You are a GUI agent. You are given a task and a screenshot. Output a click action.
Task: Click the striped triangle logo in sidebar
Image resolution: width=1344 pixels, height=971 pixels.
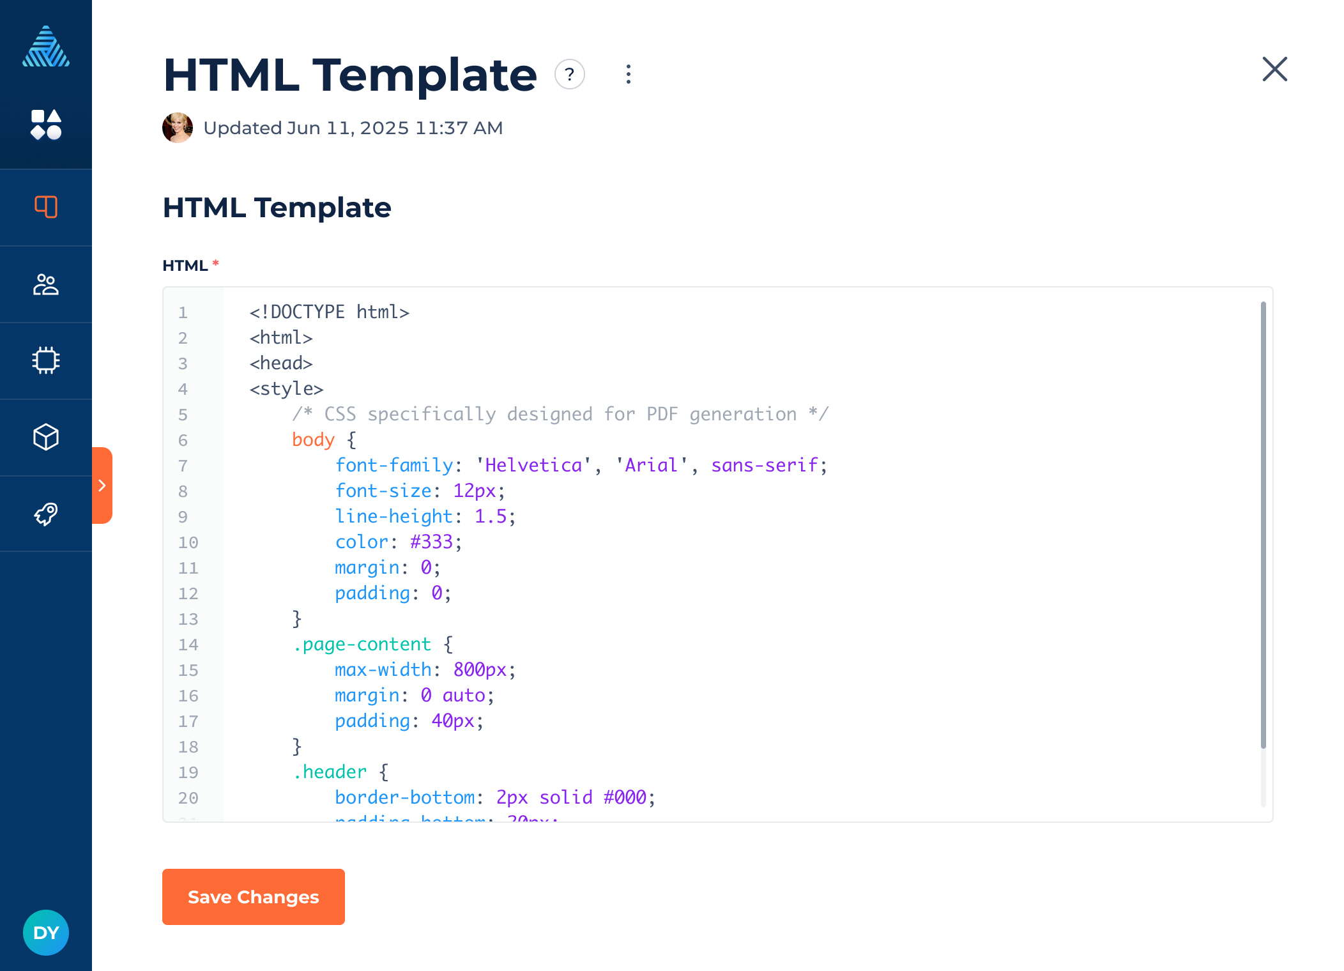[46, 47]
